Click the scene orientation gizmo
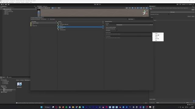The image size is (195, 109). tap(144, 12)
